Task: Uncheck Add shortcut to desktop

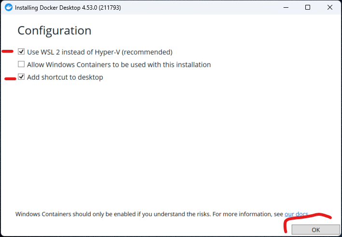Action: click(21, 77)
